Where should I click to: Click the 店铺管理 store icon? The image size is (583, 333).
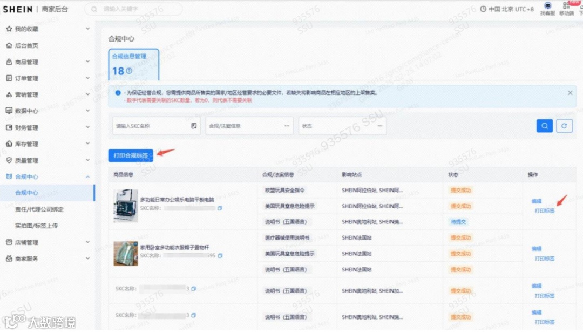point(9,242)
